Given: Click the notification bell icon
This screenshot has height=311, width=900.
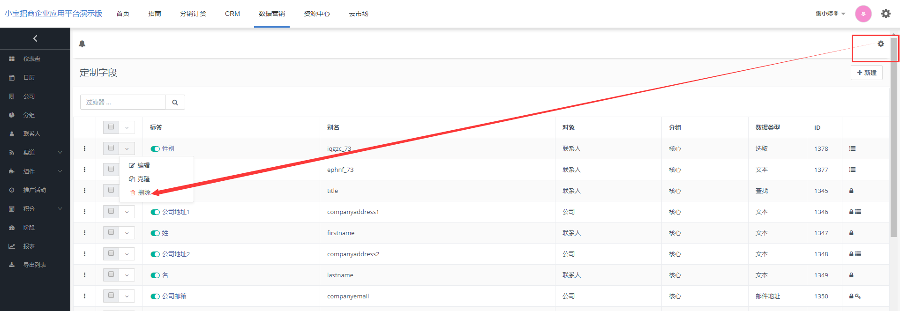Looking at the screenshot, I should tap(82, 44).
